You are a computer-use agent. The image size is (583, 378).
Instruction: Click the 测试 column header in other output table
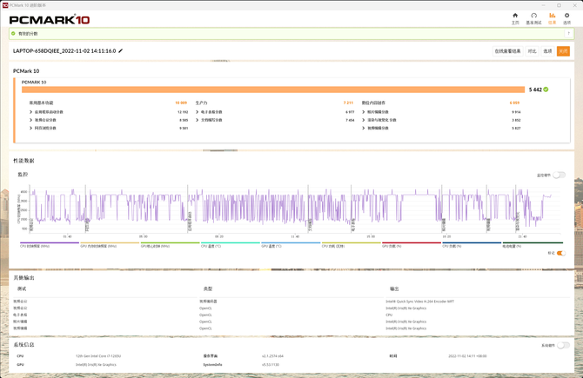(x=22, y=288)
